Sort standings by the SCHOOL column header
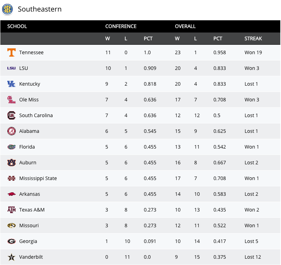This screenshot has width=281, height=265. pos(17,26)
